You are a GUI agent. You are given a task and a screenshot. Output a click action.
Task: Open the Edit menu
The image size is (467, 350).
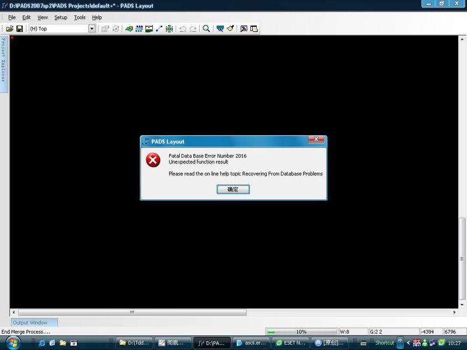tap(26, 17)
